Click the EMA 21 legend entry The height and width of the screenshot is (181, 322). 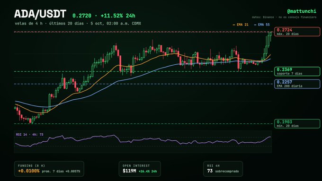coord(241,25)
